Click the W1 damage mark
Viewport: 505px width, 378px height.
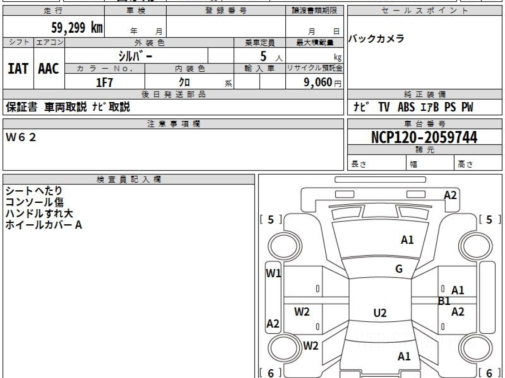(x=274, y=273)
